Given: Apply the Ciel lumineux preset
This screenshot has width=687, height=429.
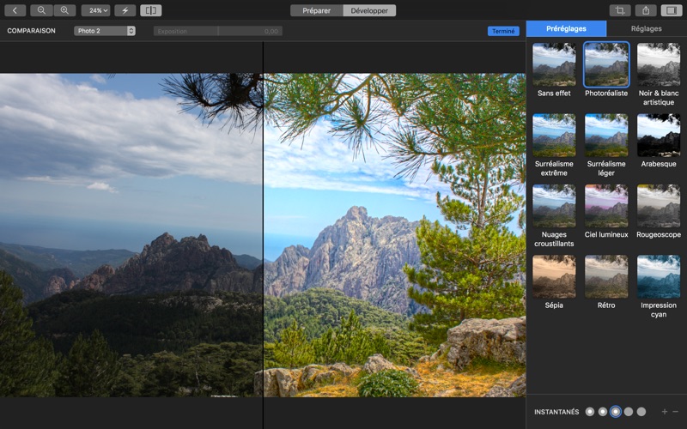Looking at the screenshot, I should point(606,211).
